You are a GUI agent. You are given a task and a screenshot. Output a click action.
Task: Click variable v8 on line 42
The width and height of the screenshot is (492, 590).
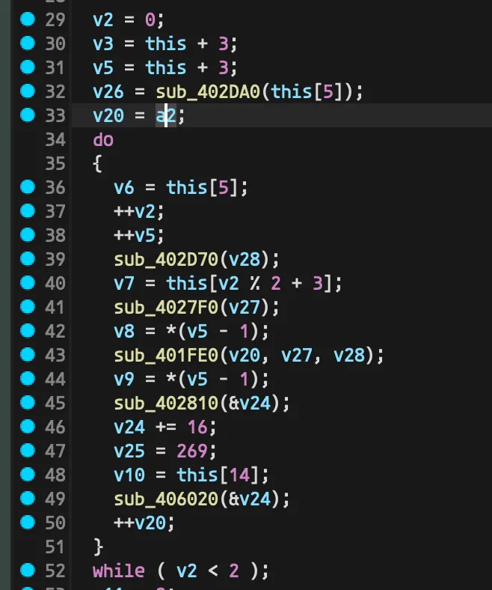pyautogui.click(x=123, y=331)
